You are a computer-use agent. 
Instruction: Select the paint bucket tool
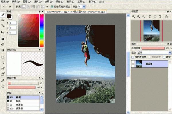tap(3, 44)
